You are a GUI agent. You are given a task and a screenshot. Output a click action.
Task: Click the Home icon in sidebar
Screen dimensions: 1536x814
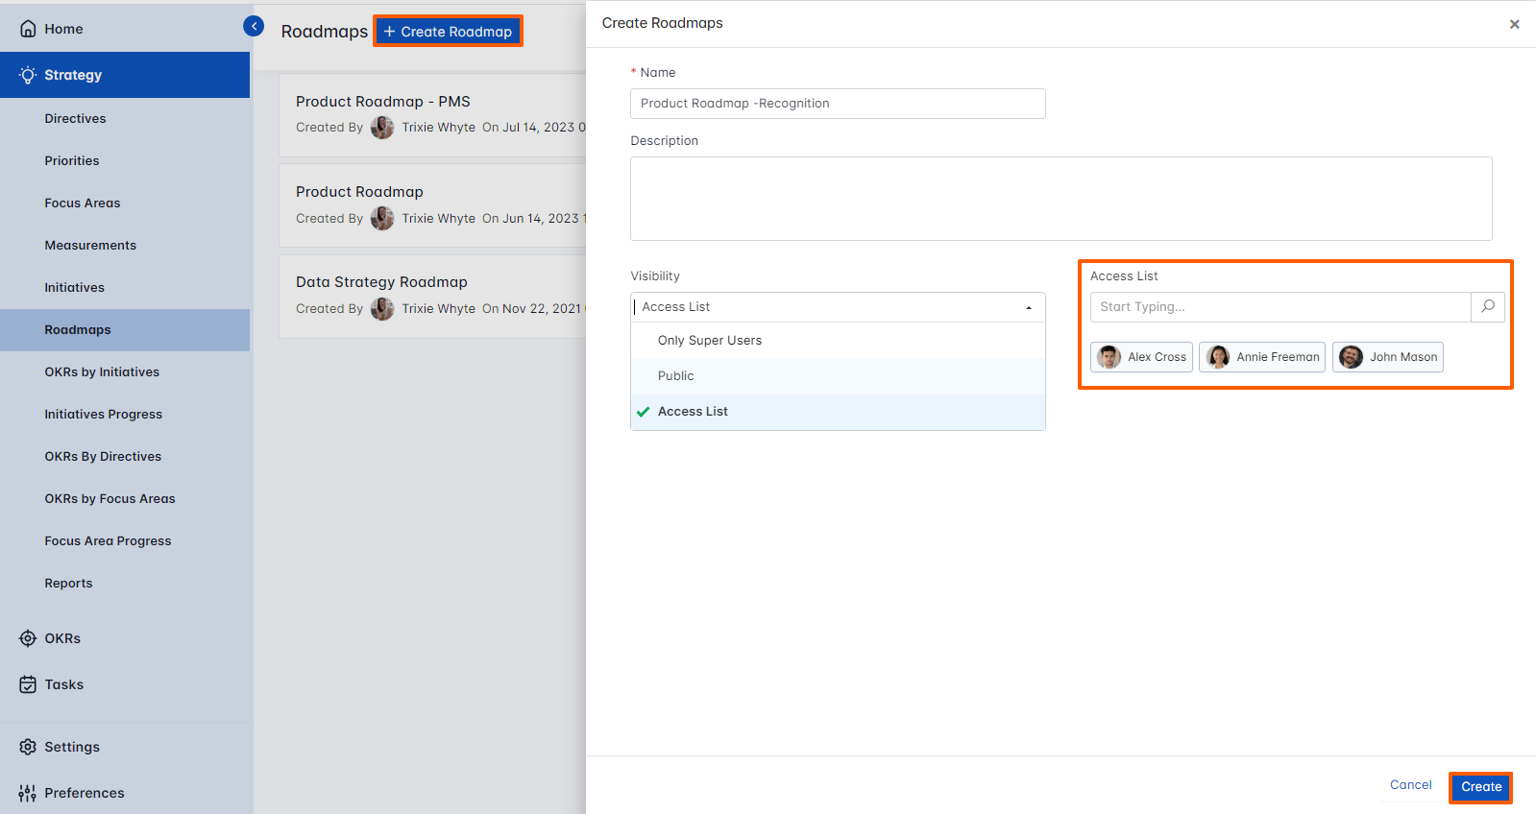click(x=28, y=29)
